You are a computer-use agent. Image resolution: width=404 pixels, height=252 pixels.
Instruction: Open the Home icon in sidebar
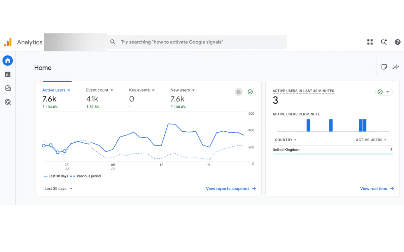point(8,60)
